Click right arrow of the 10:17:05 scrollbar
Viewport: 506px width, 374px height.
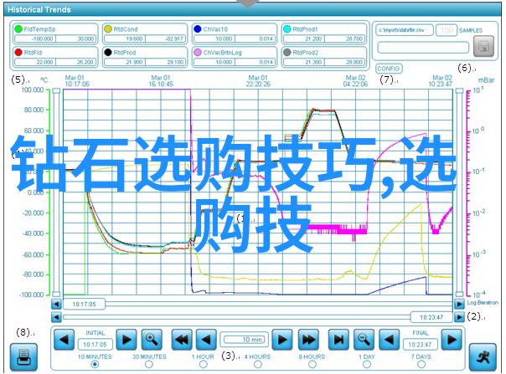point(459,304)
